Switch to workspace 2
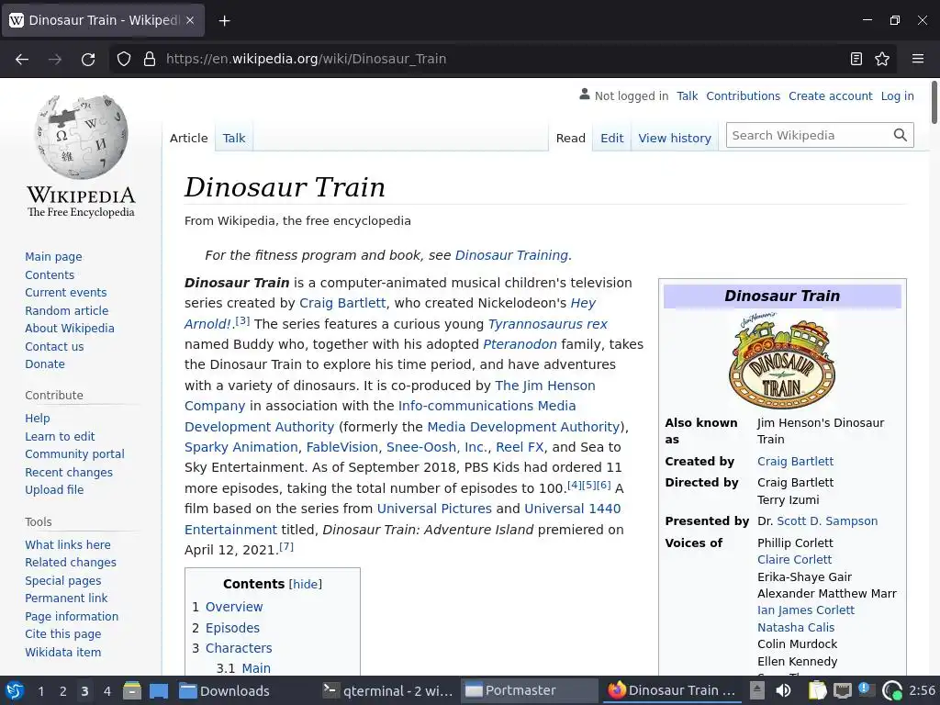Image resolution: width=940 pixels, height=705 pixels. [x=63, y=691]
